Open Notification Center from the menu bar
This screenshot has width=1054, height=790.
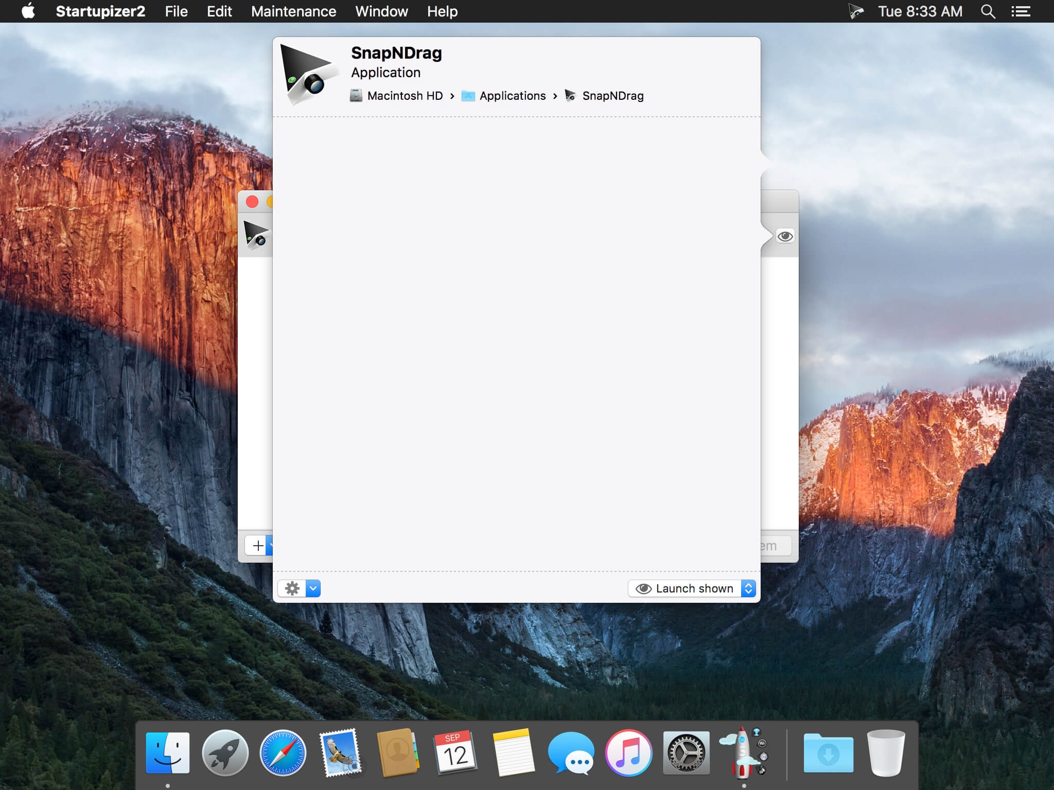click(1021, 11)
